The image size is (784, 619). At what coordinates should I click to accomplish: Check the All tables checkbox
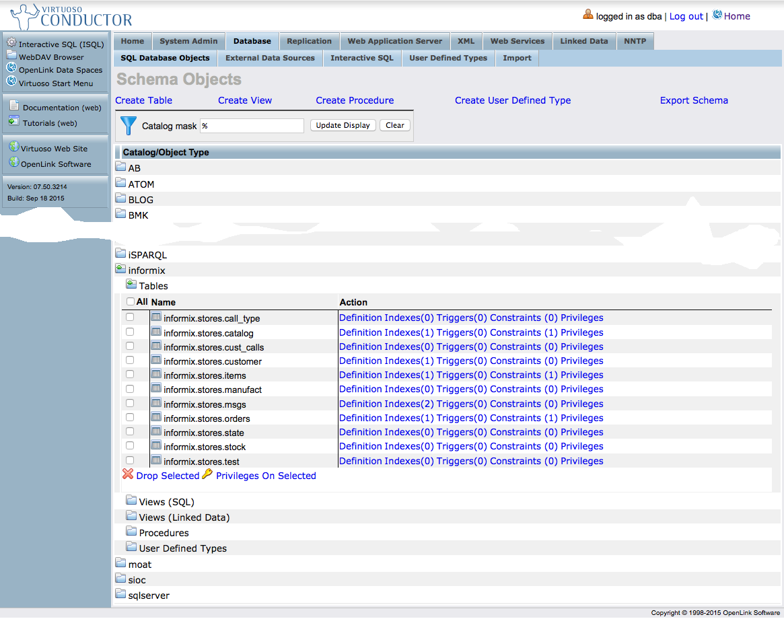(131, 301)
